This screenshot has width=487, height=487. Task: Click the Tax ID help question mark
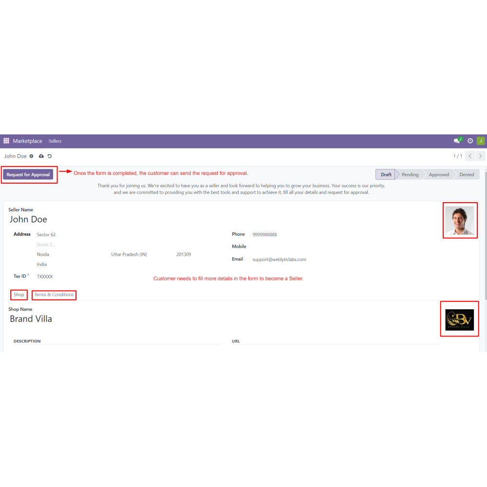click(28, 275)
